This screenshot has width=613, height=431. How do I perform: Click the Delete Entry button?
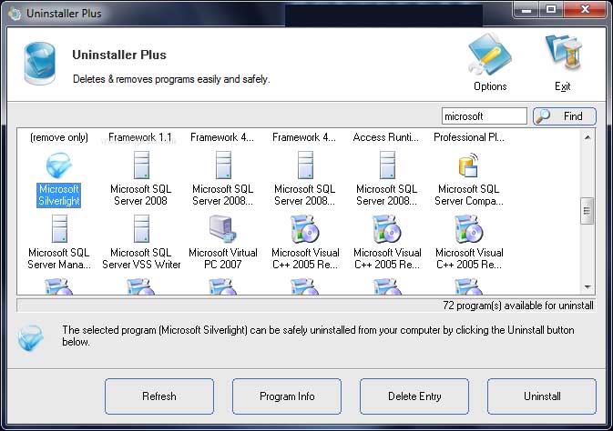pos(414,396)
